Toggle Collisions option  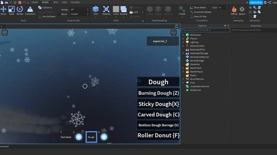click(x=45, y=8)
